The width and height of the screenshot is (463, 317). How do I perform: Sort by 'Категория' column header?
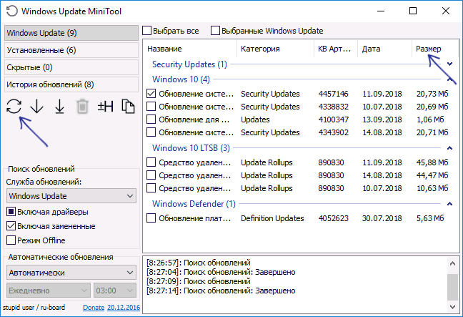click(276, 49)
